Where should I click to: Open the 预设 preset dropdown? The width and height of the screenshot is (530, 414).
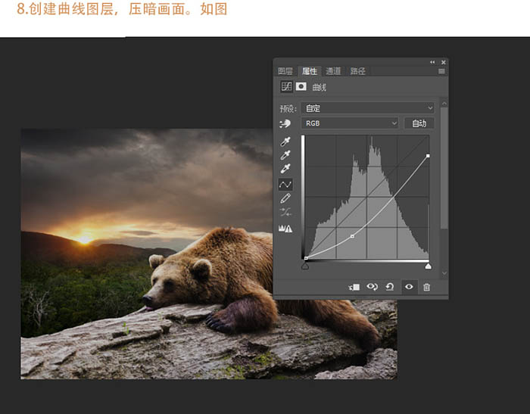[368, 108]
